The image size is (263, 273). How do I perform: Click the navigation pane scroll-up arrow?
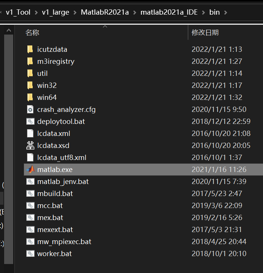[9, 30]
